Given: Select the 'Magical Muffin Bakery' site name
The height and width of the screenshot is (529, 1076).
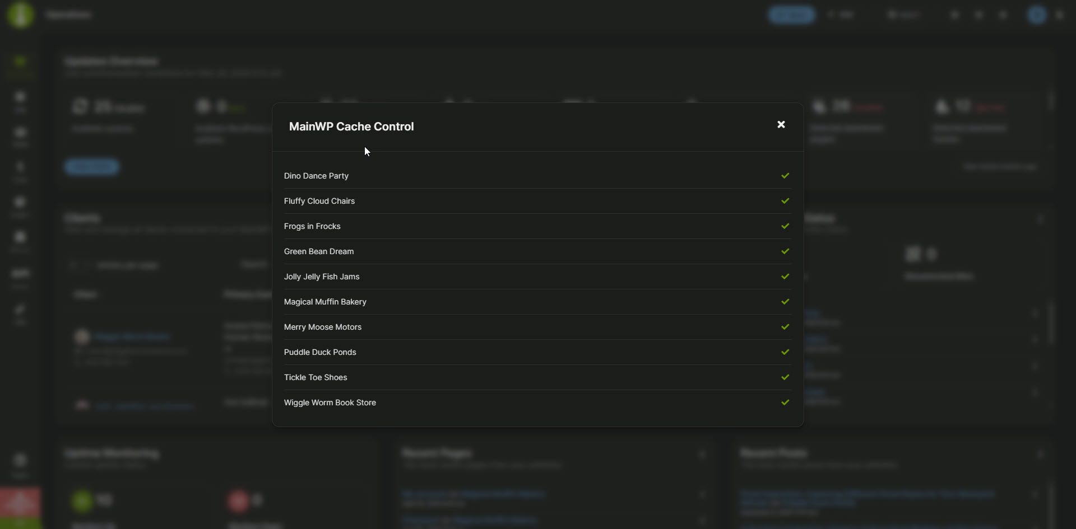Looking at the screenshot, I should [x=325, y=302].
